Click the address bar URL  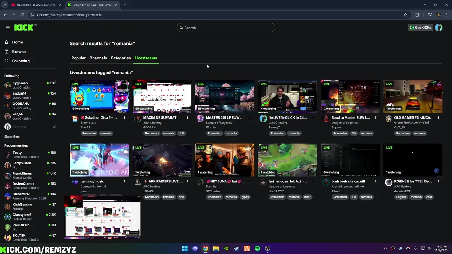coord(69,15)
